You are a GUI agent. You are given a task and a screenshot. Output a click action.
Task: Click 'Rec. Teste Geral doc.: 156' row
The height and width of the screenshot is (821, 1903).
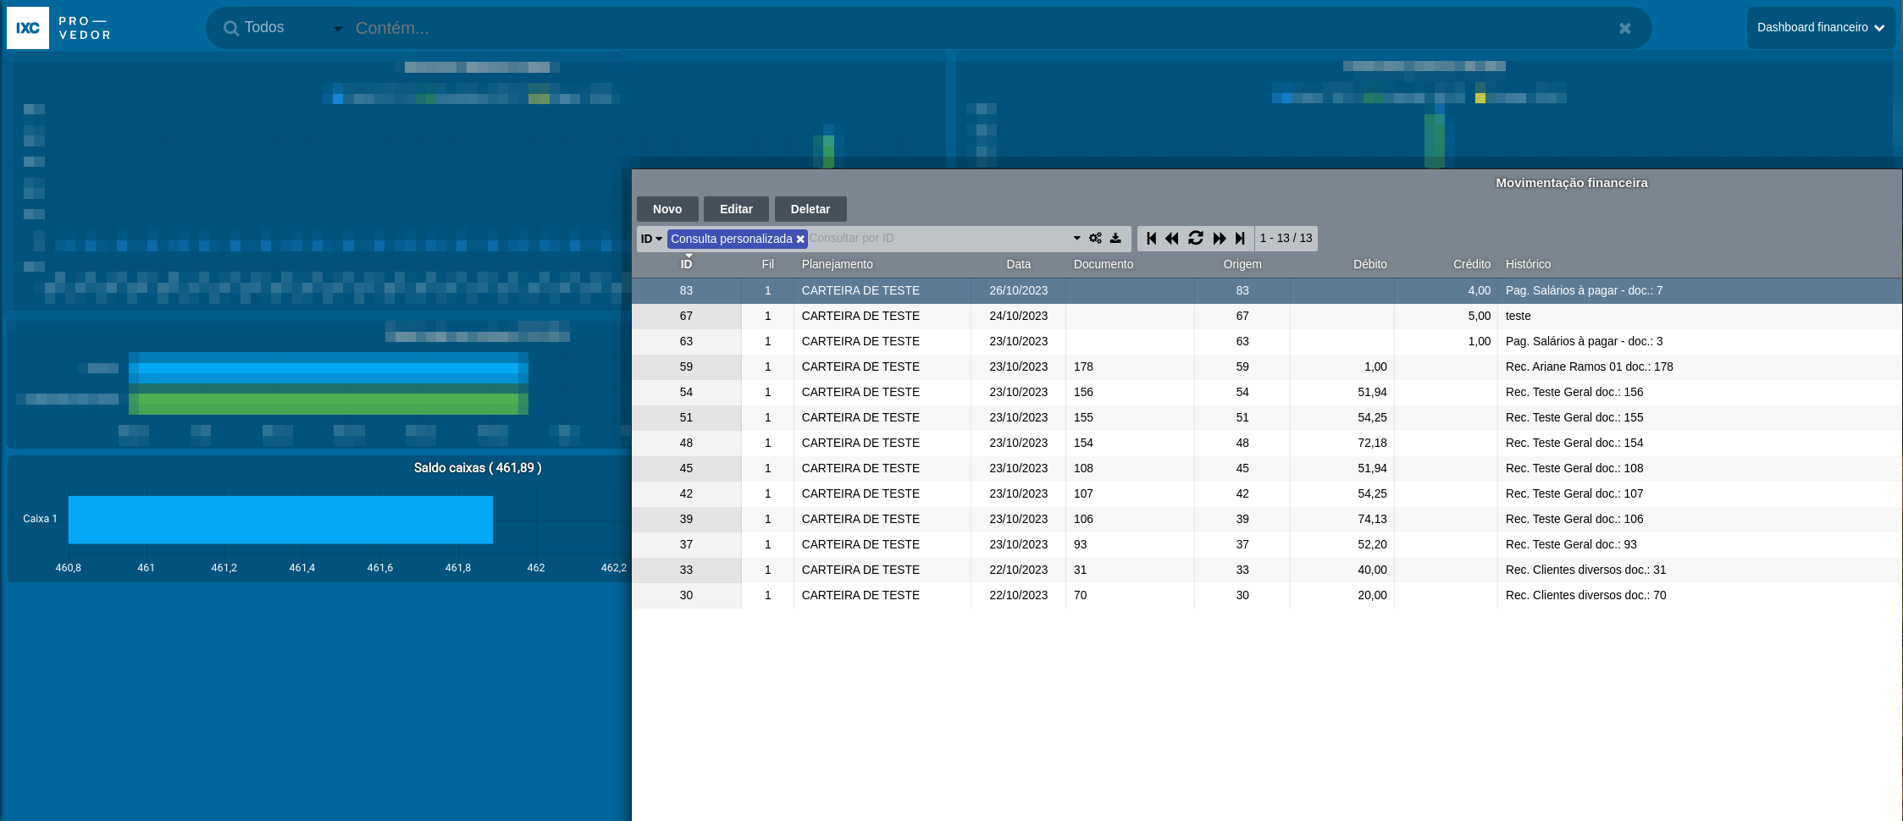point(1267,392)
